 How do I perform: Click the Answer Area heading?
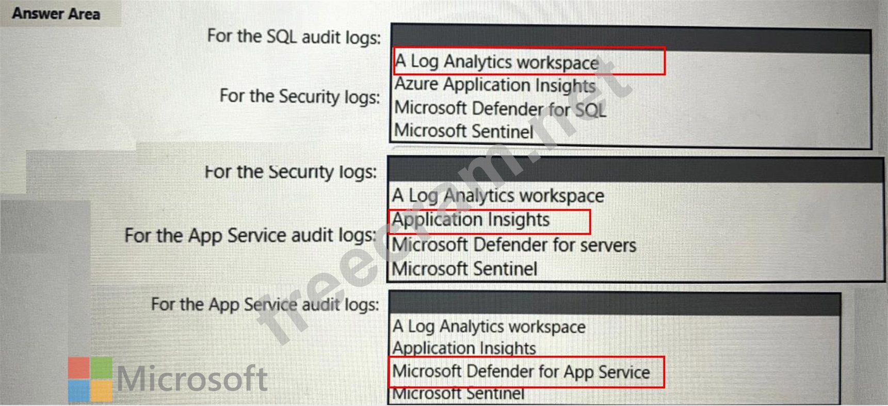(56, 13)
